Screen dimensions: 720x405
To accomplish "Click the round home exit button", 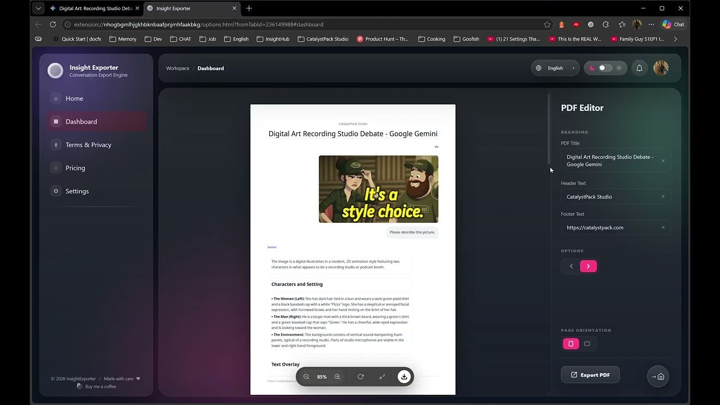I will (x=658, y=377).
